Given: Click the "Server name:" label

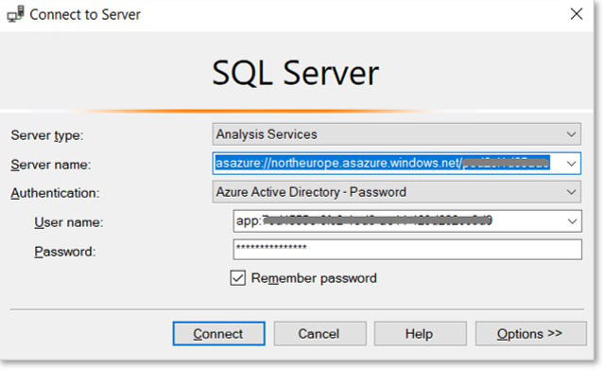Looking at the screenshot, I should point(51,165).
